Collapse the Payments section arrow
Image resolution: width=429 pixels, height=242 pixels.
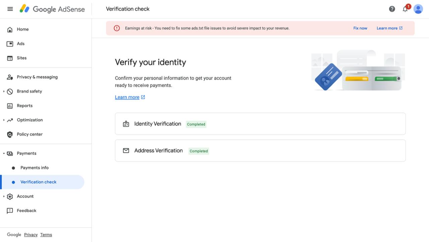(x=4, y=153)
